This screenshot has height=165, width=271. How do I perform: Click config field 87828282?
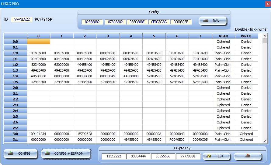[115, 22]
